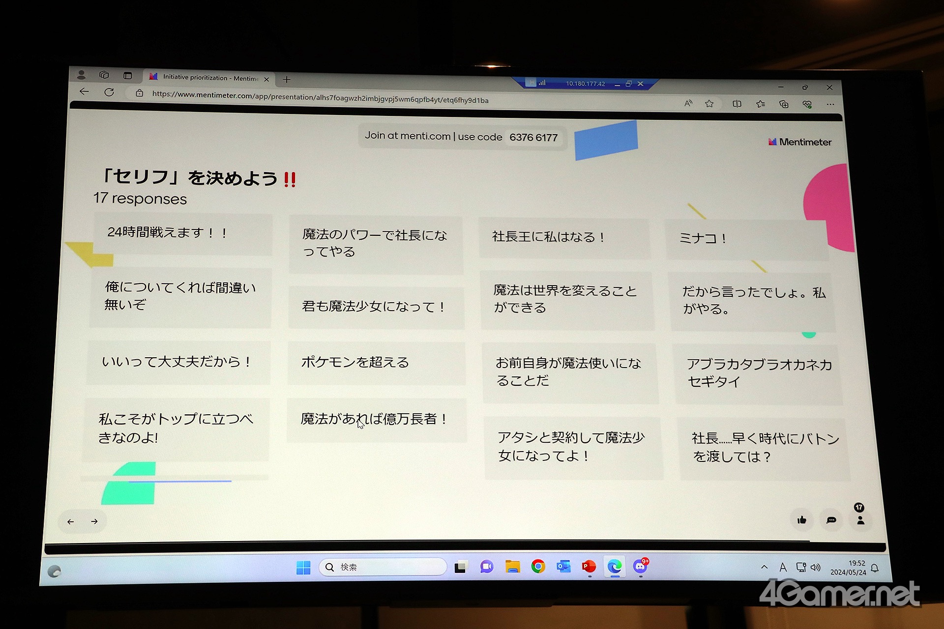944x629 pixels.
Task: Open the favorites list icon
Action: [x=761, y=104]
